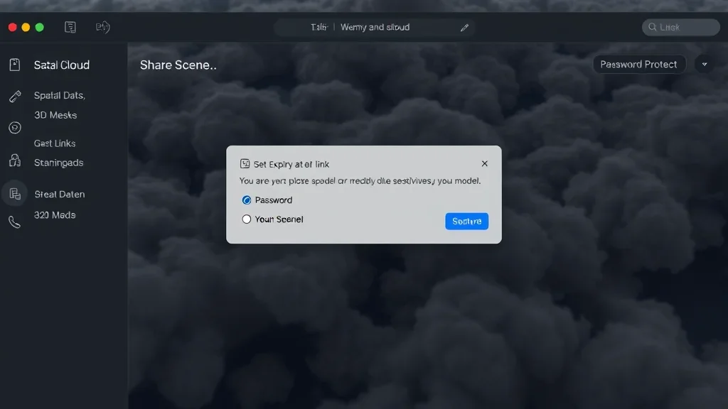Click the Gest Links circle icon
The image size is (728, 409).
click(x=15, y=128)
